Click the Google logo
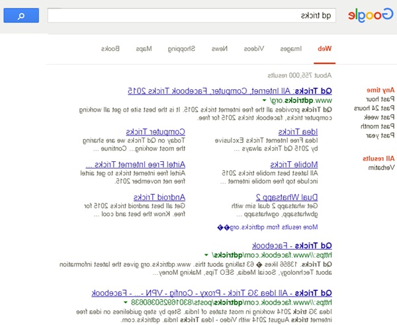 [371, 15]
